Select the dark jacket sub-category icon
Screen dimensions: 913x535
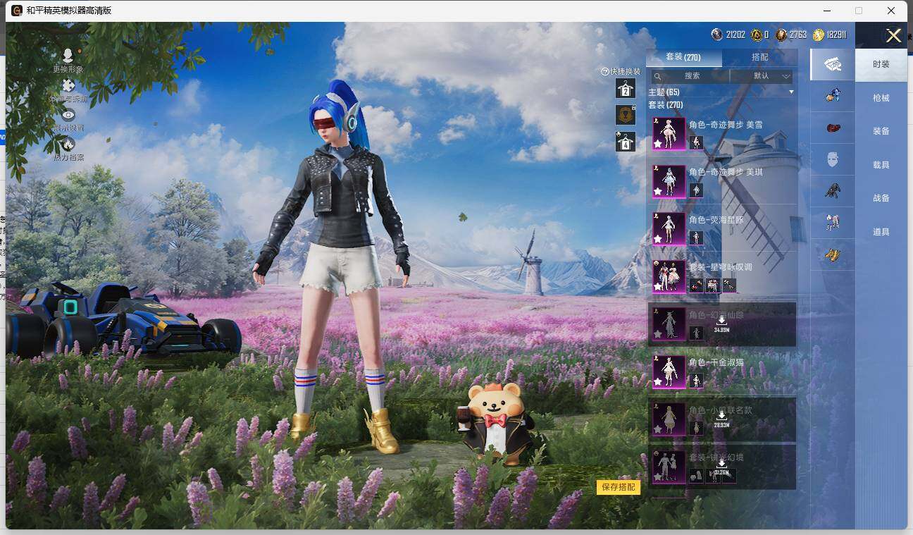point(833,191)
